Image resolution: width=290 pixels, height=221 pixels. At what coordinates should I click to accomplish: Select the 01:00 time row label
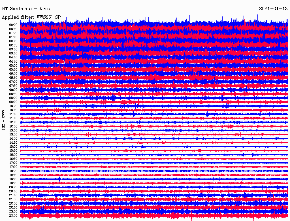coord(13,33)
